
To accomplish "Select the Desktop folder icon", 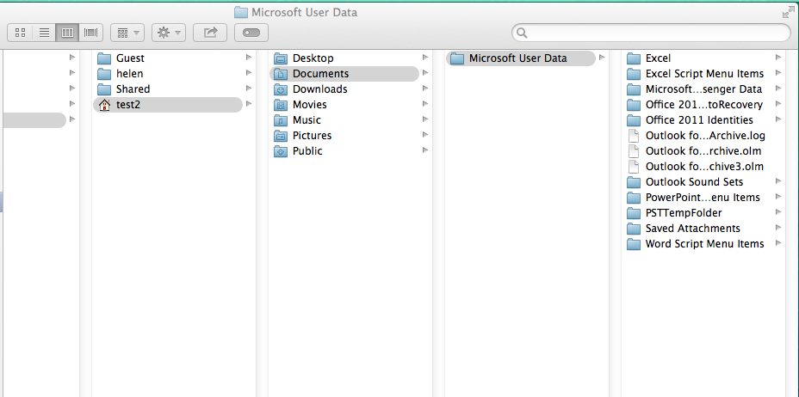I will [281, 58].
